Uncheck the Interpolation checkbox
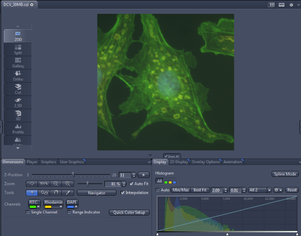Screen dimensions: 301x236 tap(123, 192)
